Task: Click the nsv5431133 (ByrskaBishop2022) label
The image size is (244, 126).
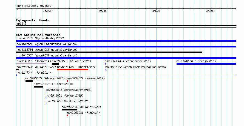Action: pyautogui.click(x=40, y=38)
